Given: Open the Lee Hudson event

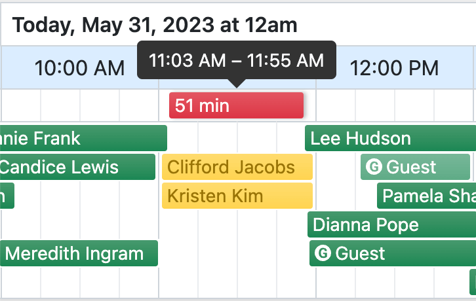Looking at the screenshot, I should [389, 139].
